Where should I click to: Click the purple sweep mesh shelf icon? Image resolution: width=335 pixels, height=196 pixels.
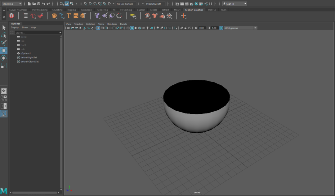[97, 16]
